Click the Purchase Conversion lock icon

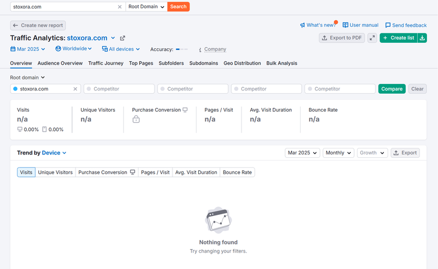[136, 119]
